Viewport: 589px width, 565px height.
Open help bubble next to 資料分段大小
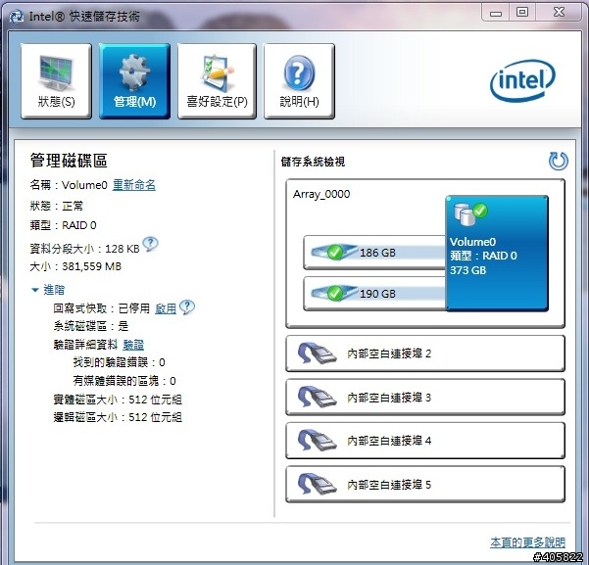151,245
